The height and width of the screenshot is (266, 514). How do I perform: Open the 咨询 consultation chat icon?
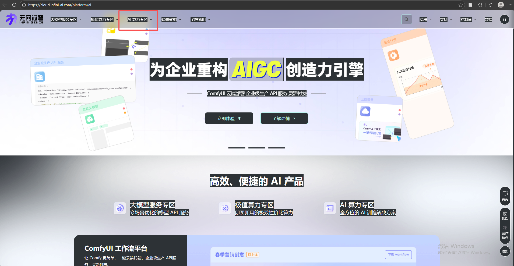tap(505, 196)
